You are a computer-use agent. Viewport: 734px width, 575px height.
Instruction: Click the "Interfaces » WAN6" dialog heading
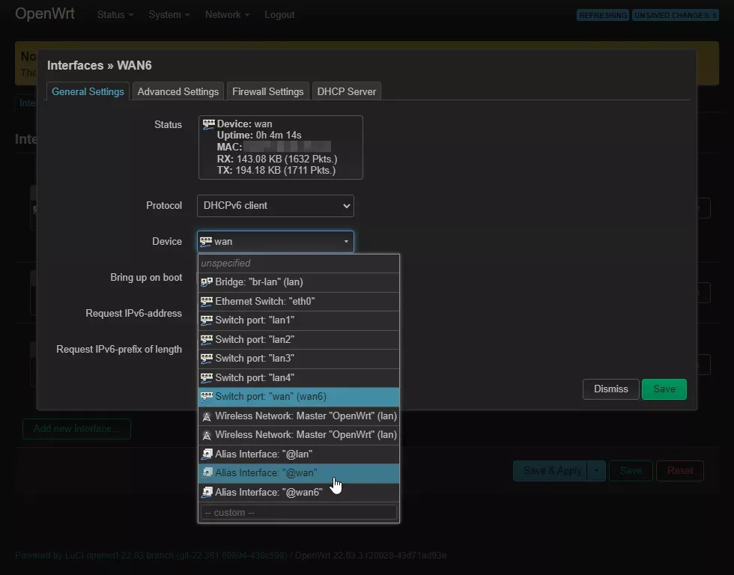point(99,65)
